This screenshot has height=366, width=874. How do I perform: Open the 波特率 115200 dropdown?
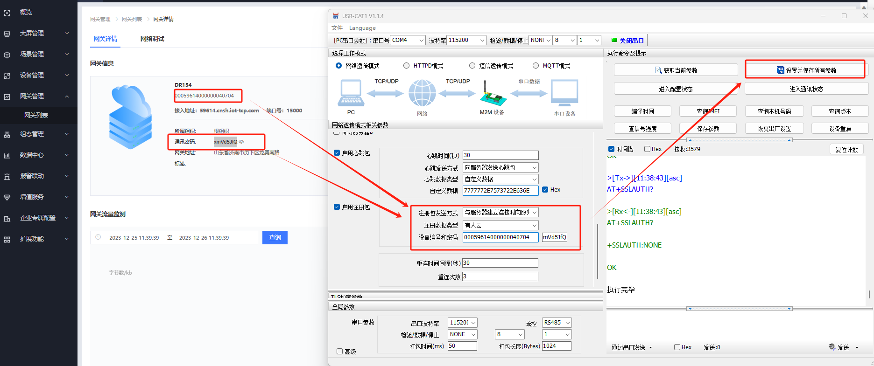tap(466, 41)
